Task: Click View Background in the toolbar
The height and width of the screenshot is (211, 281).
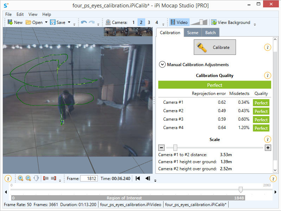Action: (231, 22)
